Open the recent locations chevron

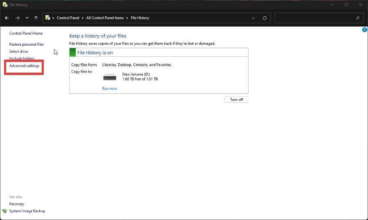coord(27,18)
